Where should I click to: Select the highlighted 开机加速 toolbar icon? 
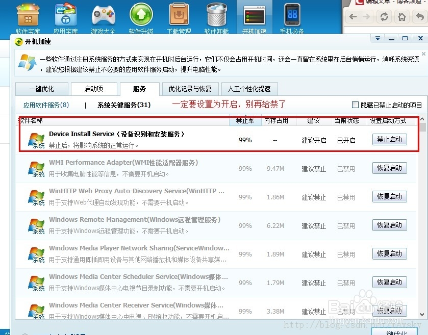[254, 15]
